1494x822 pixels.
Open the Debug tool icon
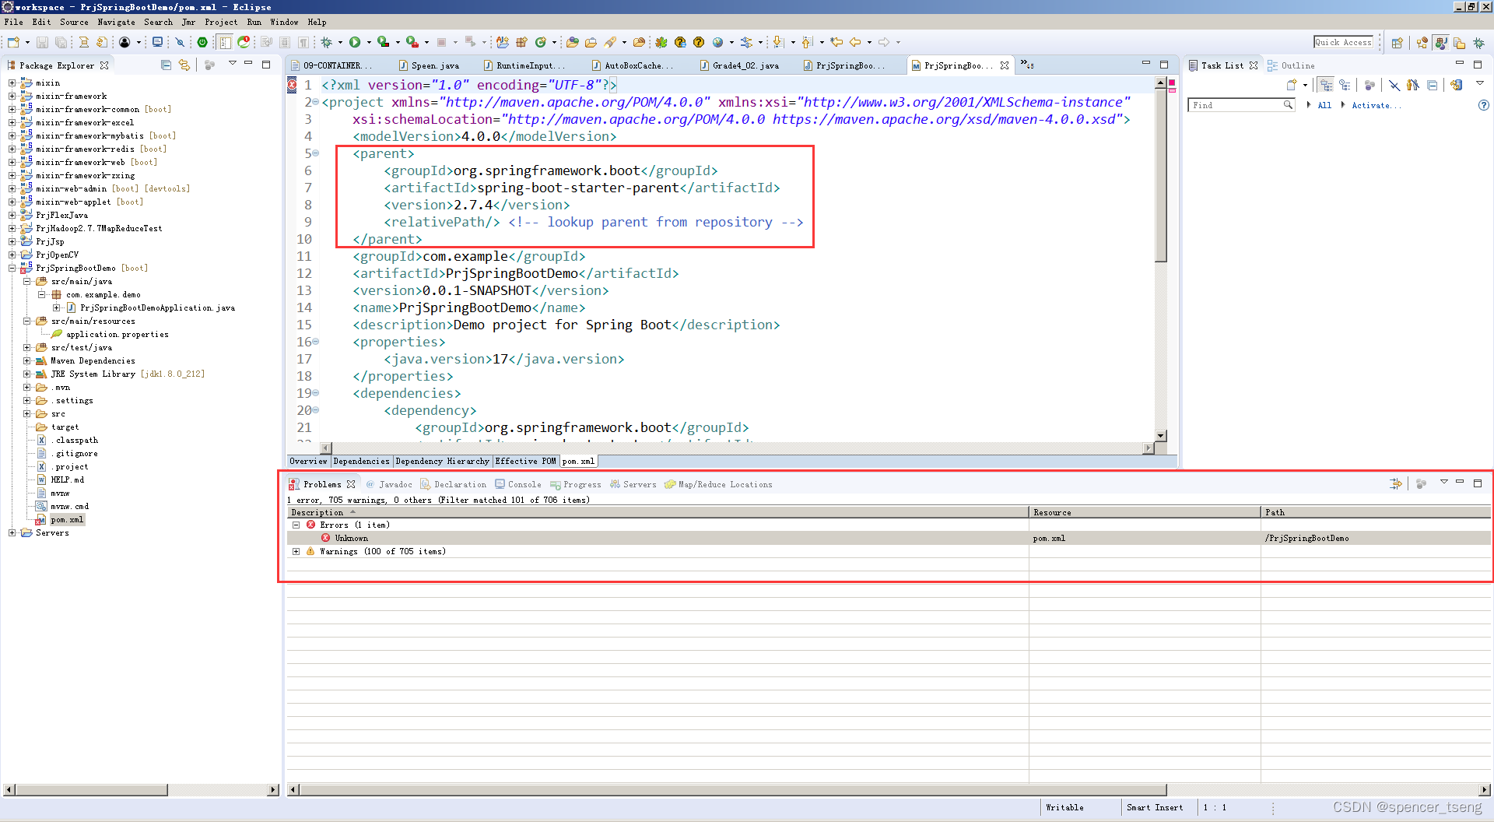[x=327, y=43]
